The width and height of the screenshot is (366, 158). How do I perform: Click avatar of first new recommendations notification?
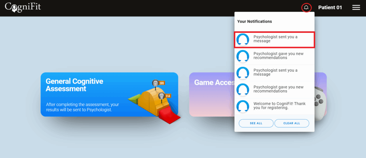coord(243,56)
